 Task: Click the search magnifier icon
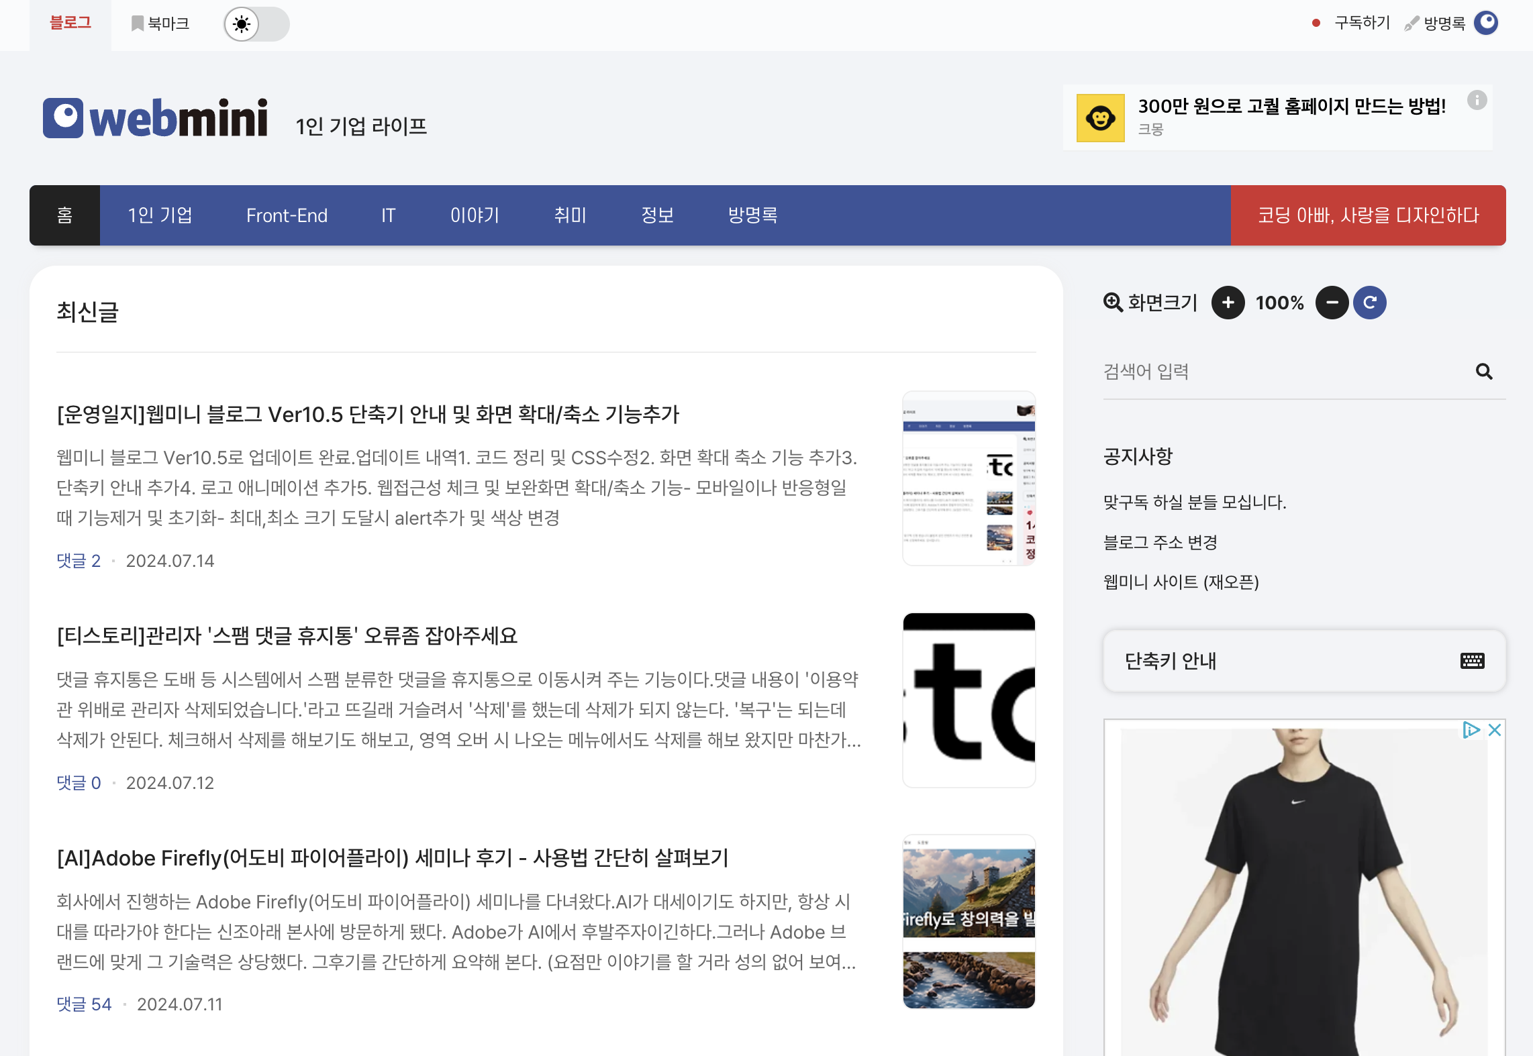(x=1484, y=372)
